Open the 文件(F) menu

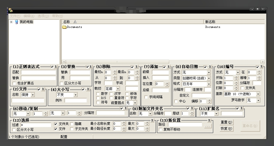click(x=15, y=16)
